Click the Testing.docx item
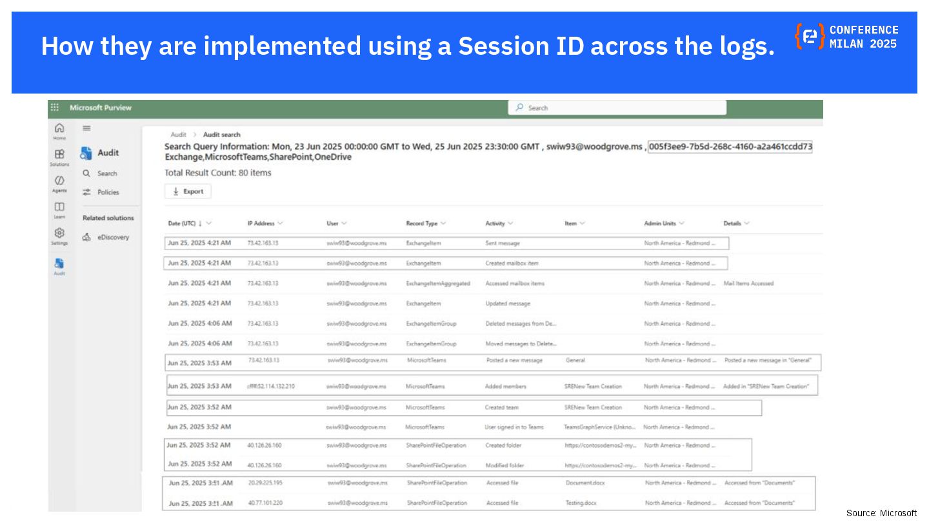 pos(581,503)
